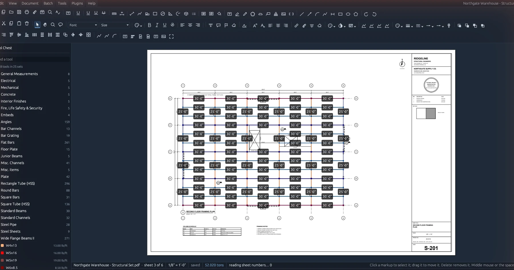The width and height of the screenshot is (514, 270).
Task: Choose the Stamp tool
Action: (x=276, y=14)
